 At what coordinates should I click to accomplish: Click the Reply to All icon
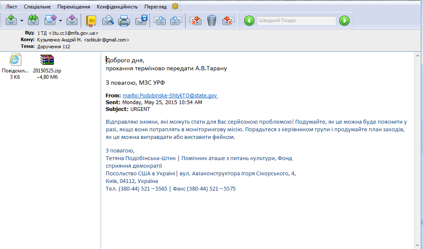(x=34, y=20)
